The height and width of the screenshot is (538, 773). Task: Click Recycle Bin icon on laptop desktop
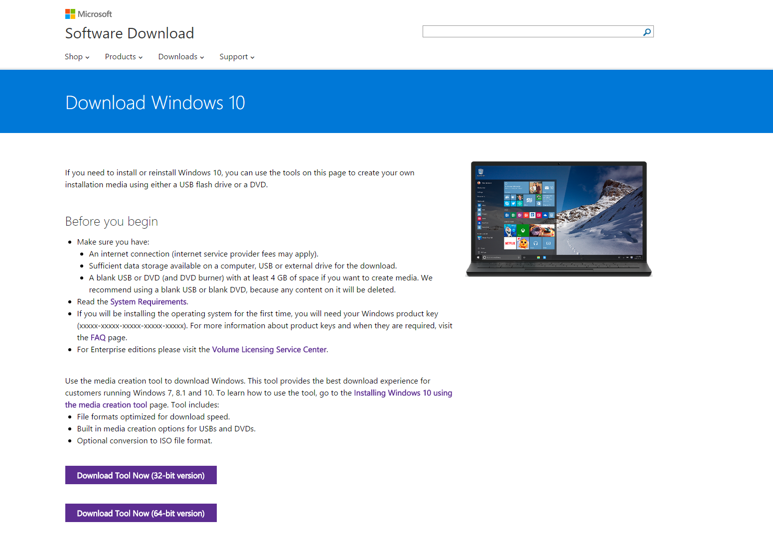[480, 172]
